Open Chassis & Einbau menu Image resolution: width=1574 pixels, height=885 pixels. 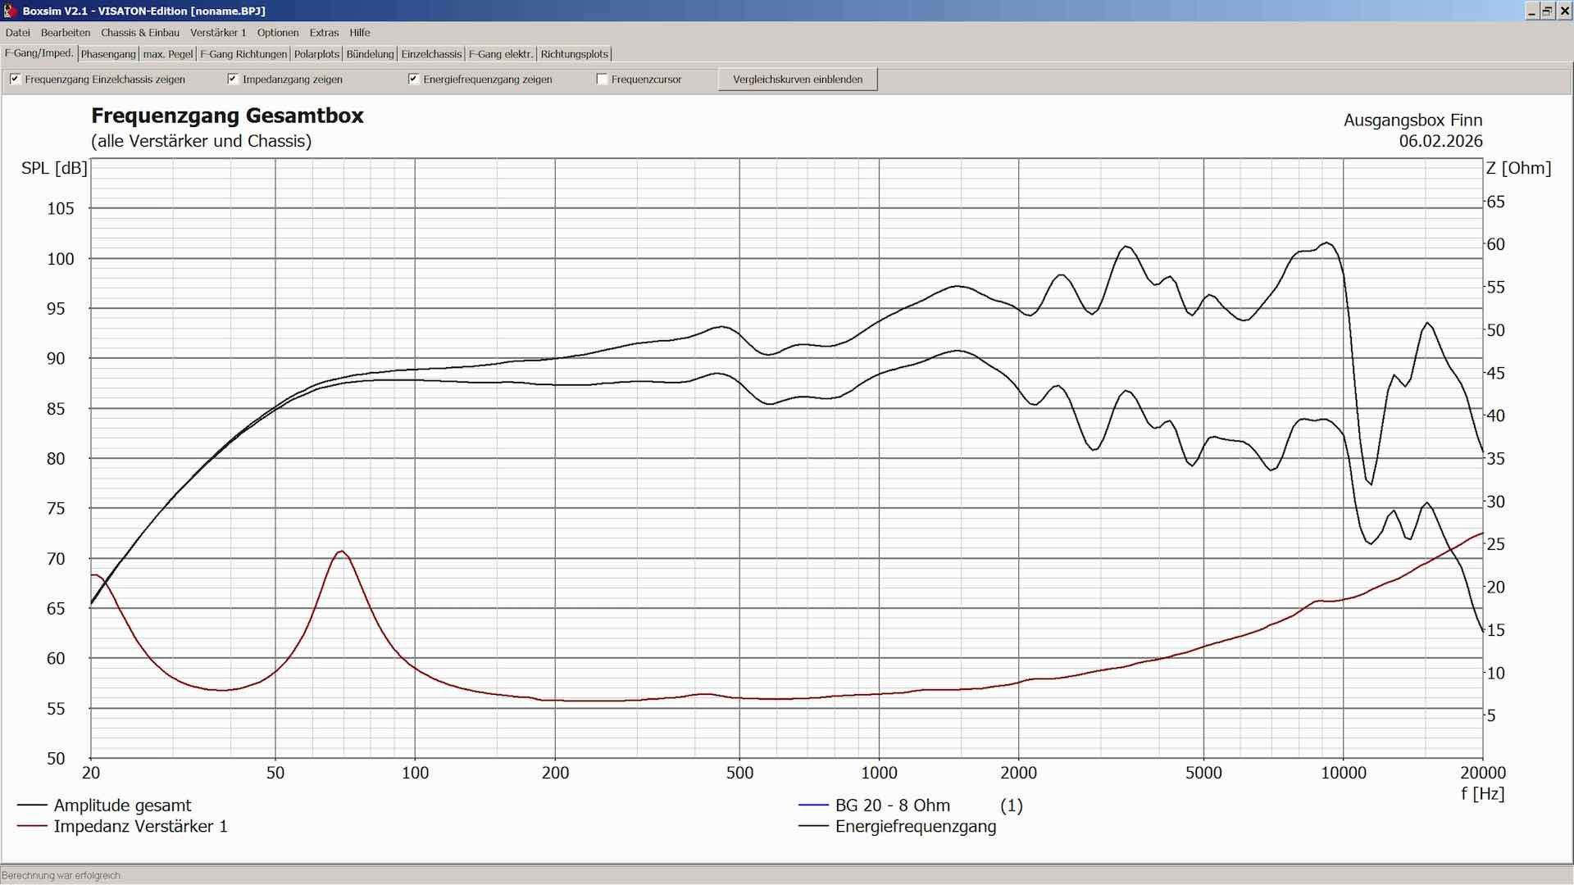[x=140, y=33]
